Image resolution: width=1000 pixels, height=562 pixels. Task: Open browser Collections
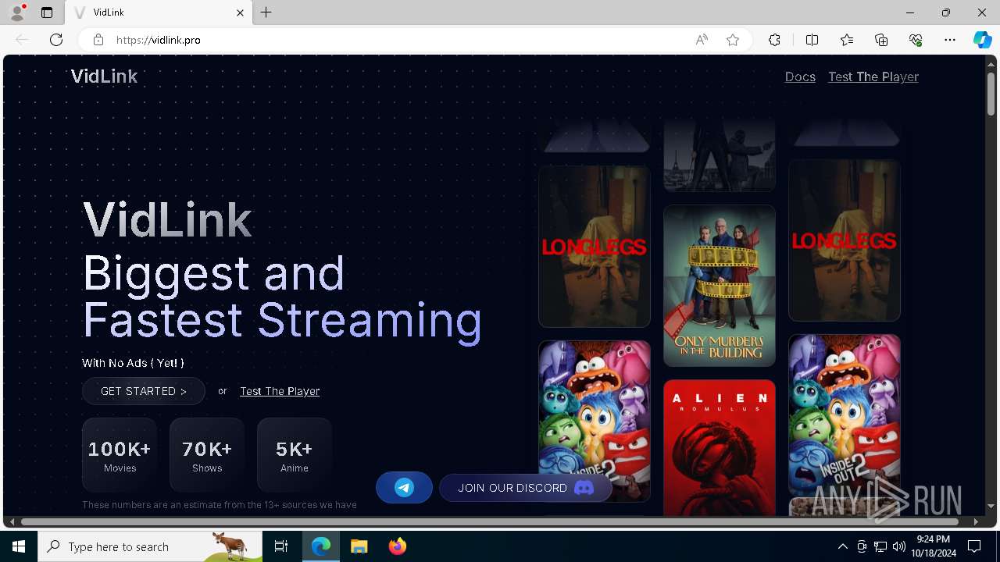pyautogui.click(x=881, y=40)
